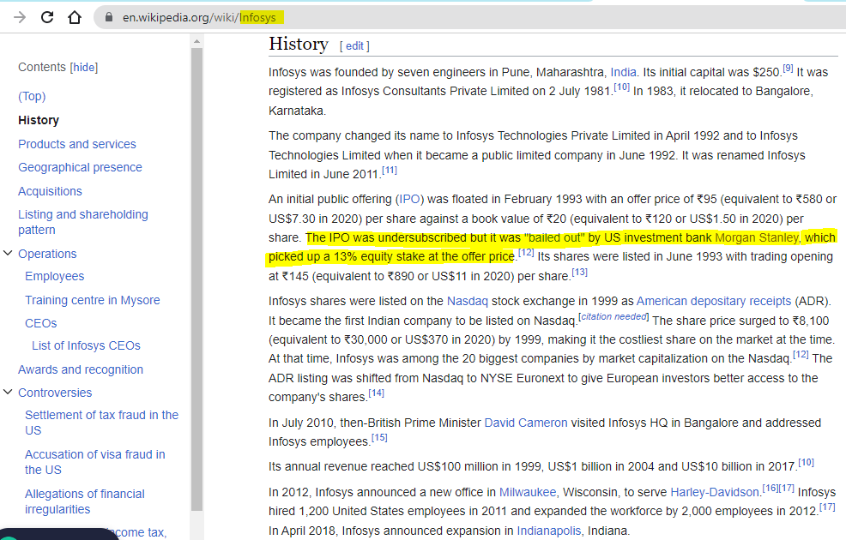The height and width of the screenshot is (540, 846).
Task: Open the Indianapolis article link
Action: [x=549, y=531]
